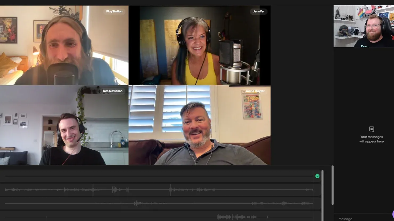Focus the Message input field
The height and width of the screenshot is (221, 394).
pos(362,219)
